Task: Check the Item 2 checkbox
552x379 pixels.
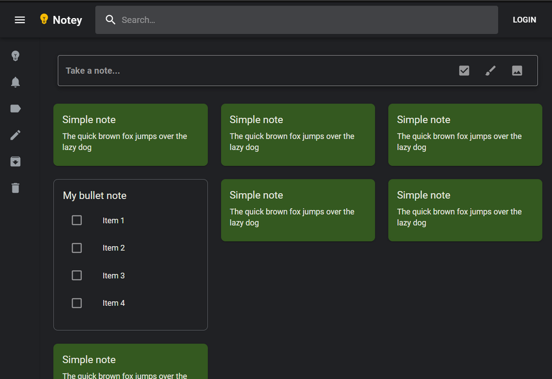Action: pyautogui.click(x=77, y=248)
